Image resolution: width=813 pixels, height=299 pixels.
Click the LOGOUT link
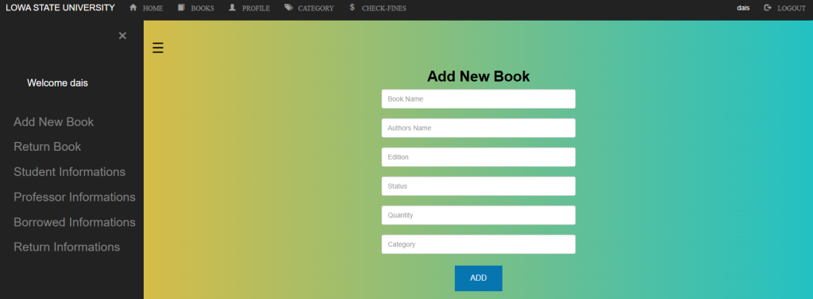[792, 8]
